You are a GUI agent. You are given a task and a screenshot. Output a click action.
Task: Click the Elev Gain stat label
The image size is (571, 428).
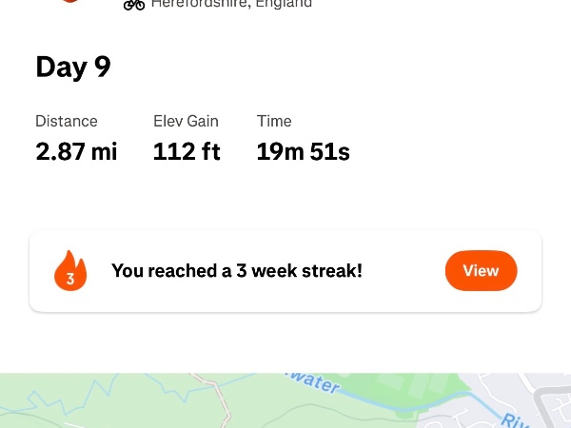click(186, 121)
